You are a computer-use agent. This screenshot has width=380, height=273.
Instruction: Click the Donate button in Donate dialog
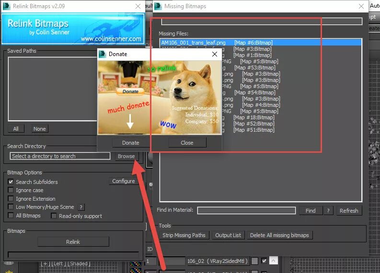tap(131, 143)
